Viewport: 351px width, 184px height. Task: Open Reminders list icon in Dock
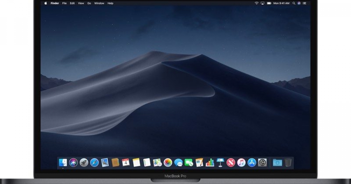(147, 162)
